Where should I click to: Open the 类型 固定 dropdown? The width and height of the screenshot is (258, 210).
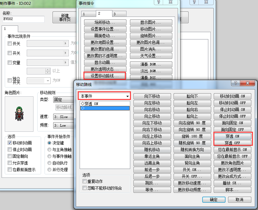tap(64, 100)
